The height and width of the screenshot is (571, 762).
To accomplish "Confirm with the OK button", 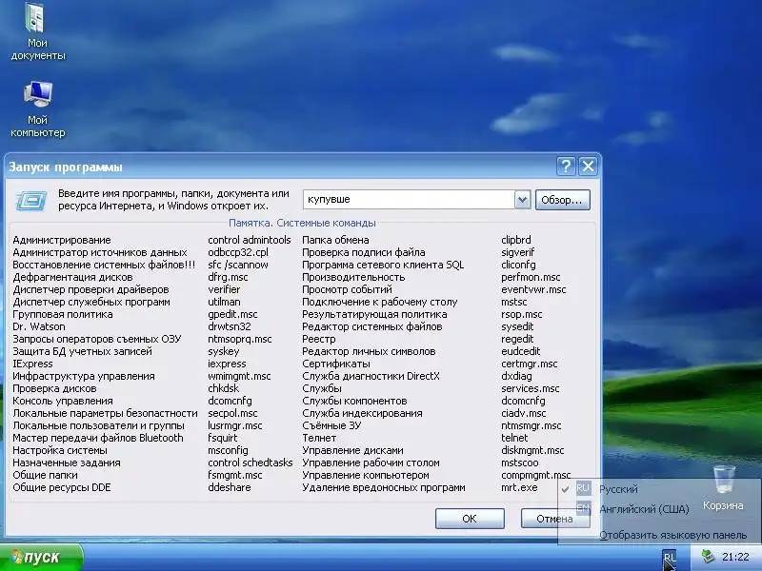I will 470,519.
